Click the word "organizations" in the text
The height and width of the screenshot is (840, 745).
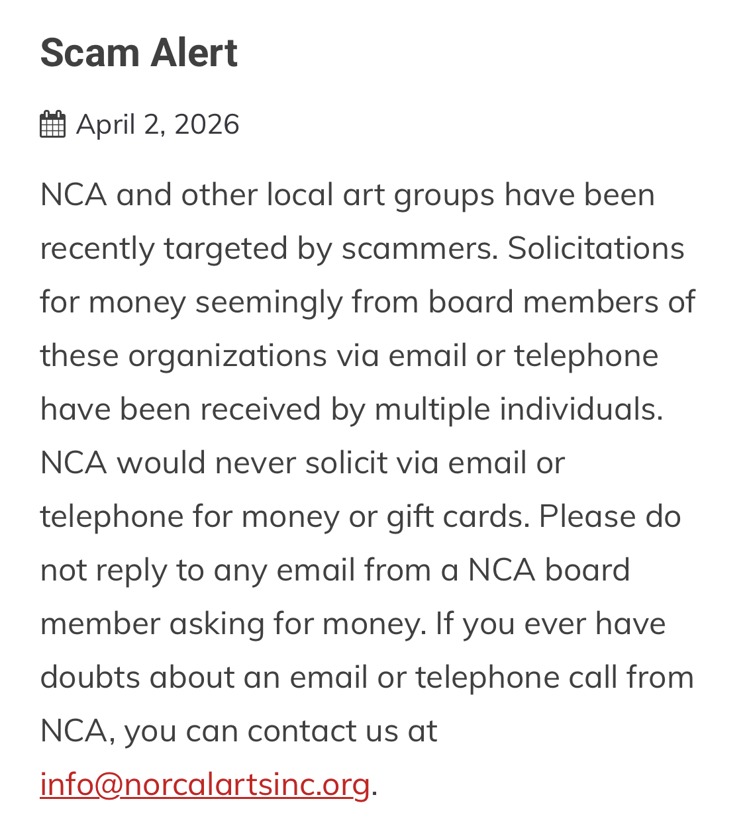[x=227, y=356]
